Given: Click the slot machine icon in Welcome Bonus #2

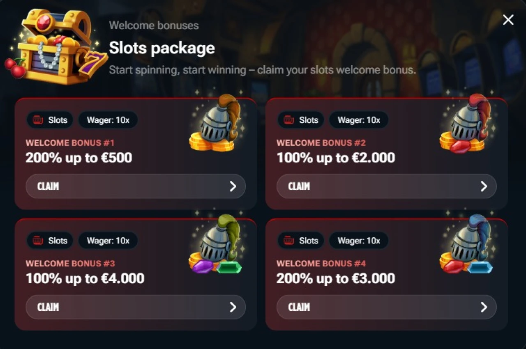Looking at the screenshot, I should 289,120.
